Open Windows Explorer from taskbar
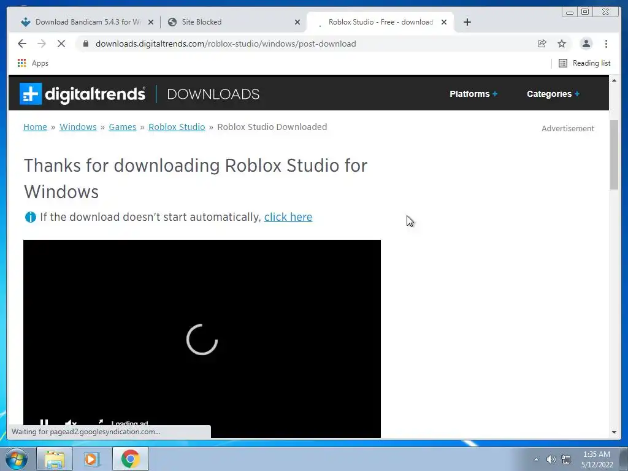Image resolution: width=628 pixels, height=471 pixels. coord(55,459)
